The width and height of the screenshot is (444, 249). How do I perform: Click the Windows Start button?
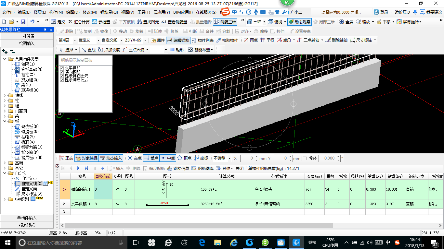point(7,243)
